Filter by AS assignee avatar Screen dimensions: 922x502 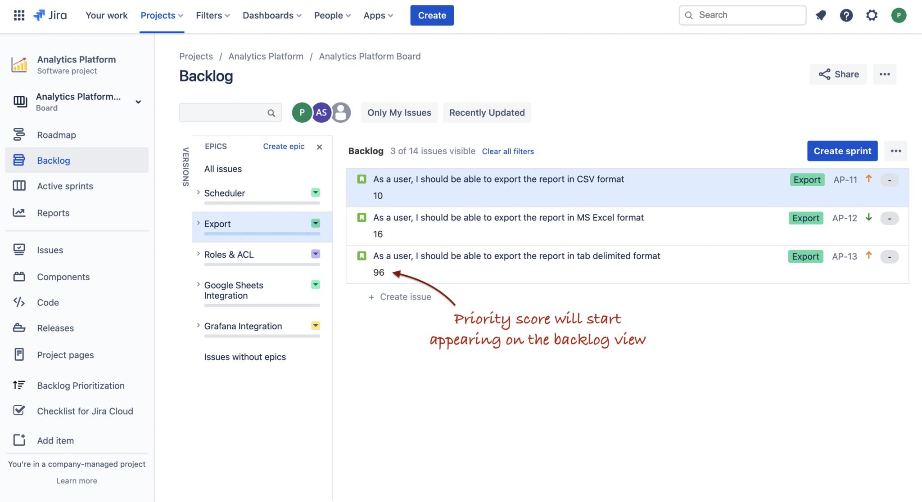pyautogui.click(x=321, y=112)
